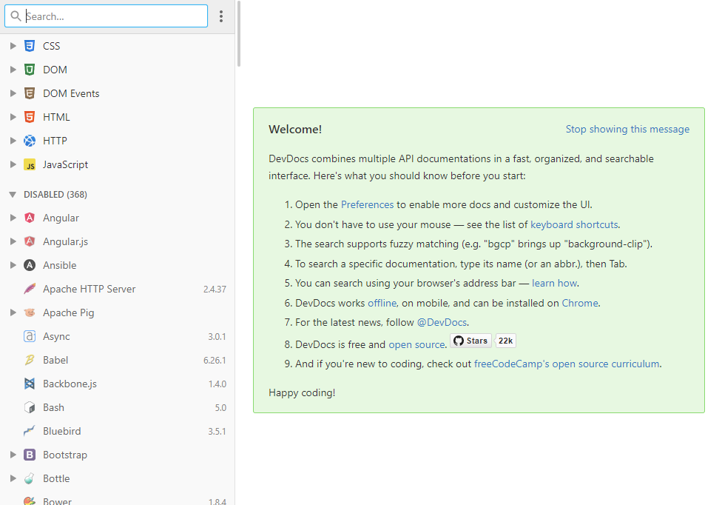Click the offline link

tap(382, 303)
